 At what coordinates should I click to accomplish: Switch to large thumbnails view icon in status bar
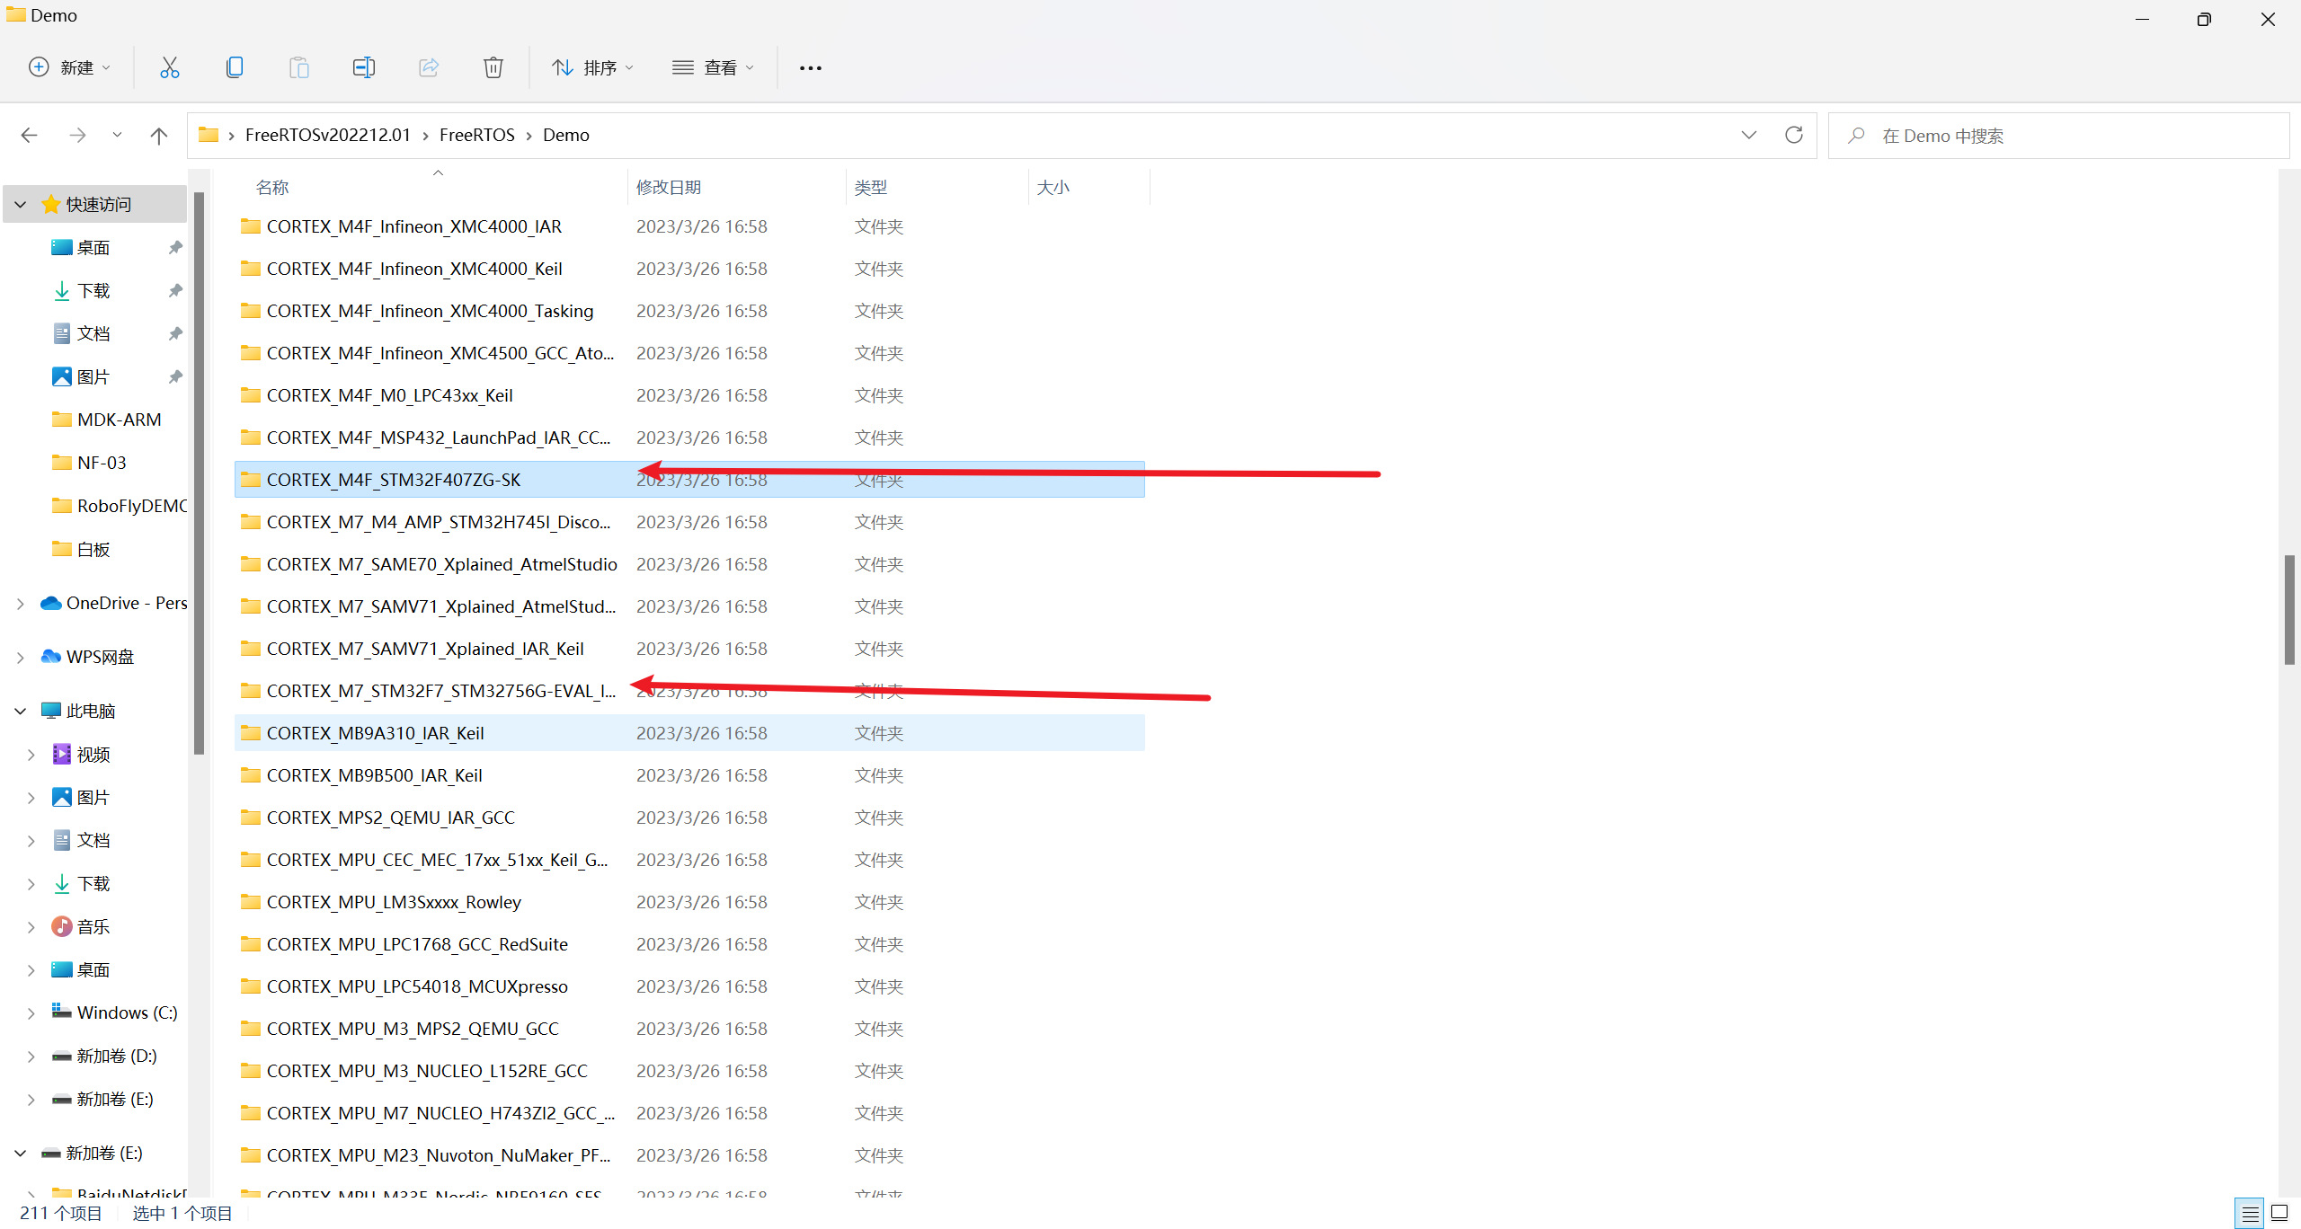pyautogui.click(x=2279, y=1213)
